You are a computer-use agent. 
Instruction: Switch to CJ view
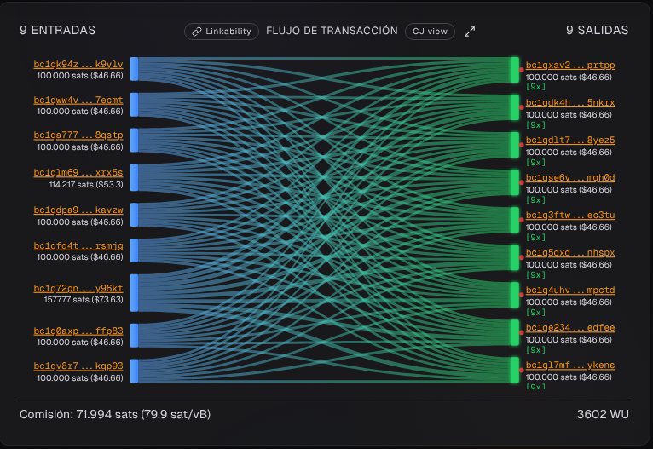click(430, 32)
